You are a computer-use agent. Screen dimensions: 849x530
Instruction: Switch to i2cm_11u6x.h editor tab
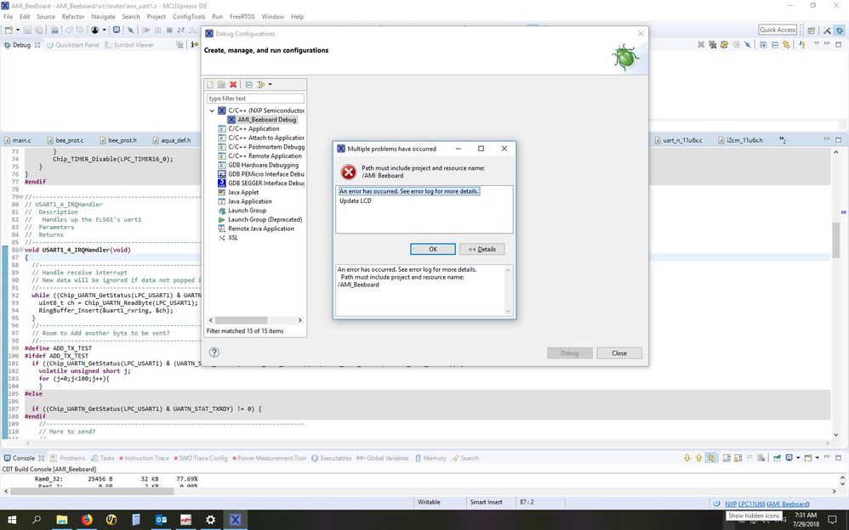[x=741, y=140]
